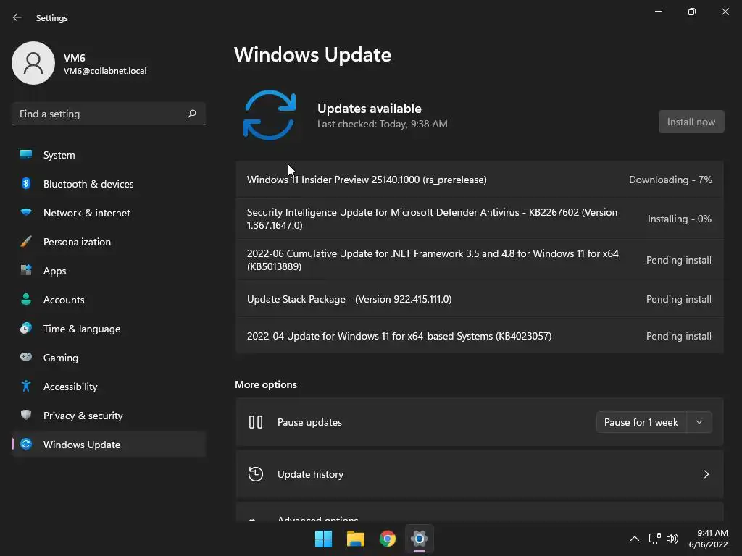
Task: Click the Settings gear taskbar icon
Action: [x=420, y=539]
